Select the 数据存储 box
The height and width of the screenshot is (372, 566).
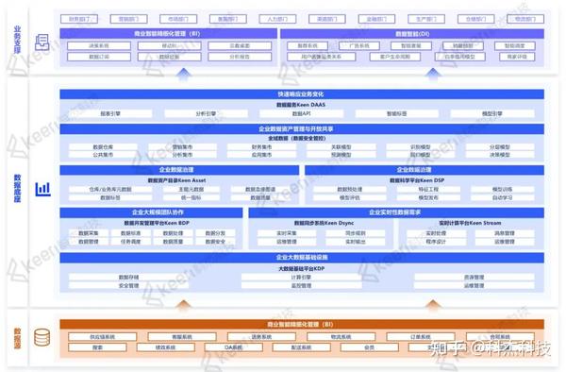click(129, 278)
